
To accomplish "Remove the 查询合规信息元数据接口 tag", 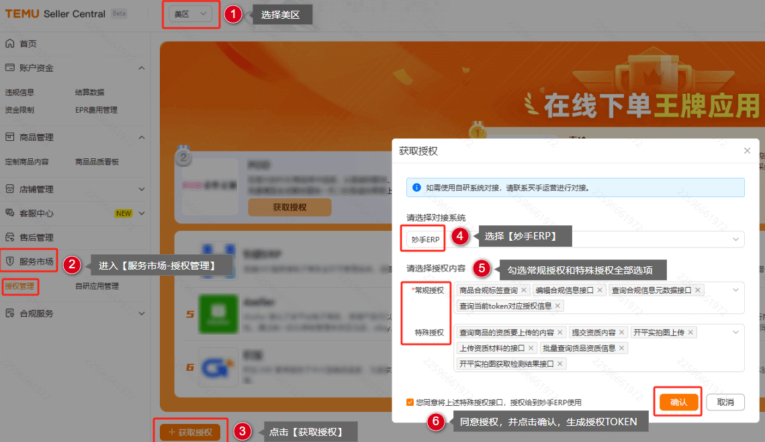I will coord(698,290).
